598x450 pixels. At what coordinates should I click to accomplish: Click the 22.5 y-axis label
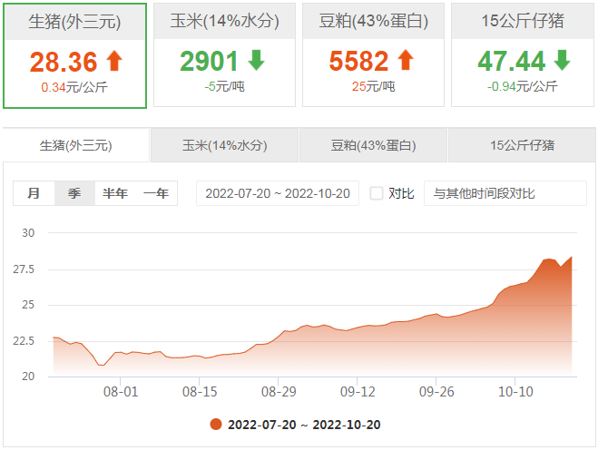point(24,340)
